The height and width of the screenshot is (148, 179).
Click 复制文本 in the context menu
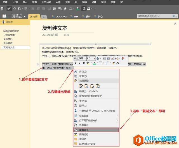coord(96,130)
